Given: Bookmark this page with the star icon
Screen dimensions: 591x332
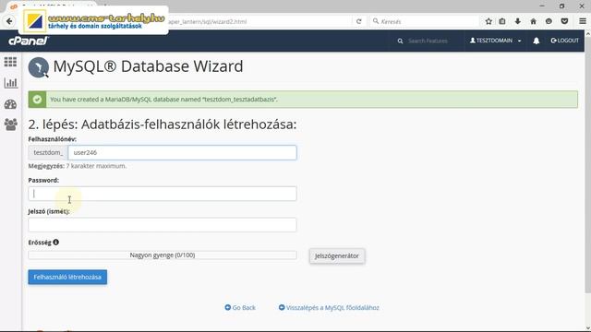Looking at the screenshot, I should tap(488, 21).
